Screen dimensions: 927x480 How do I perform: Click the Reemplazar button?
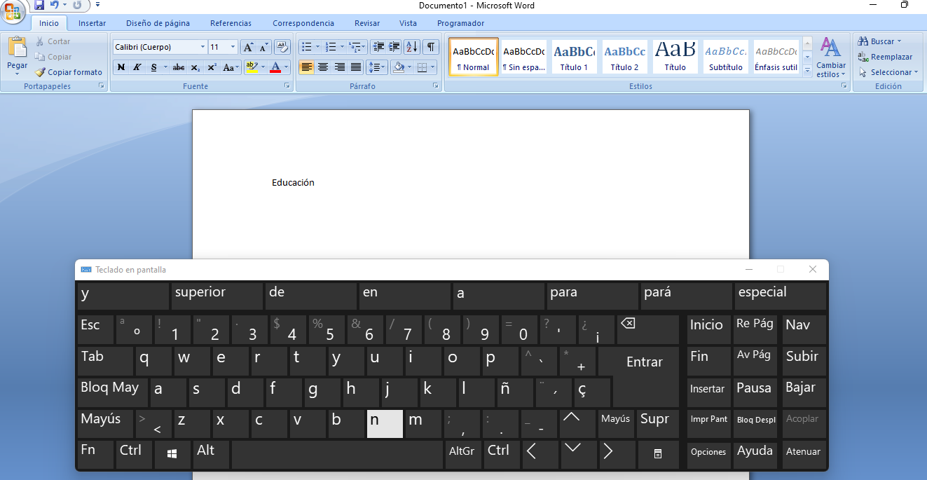point(886,57)
